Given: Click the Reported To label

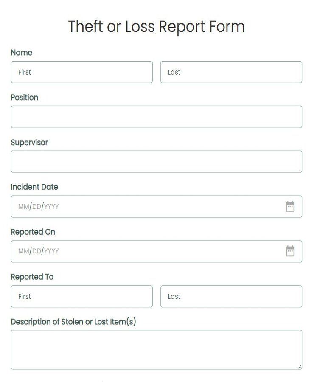Looking at the screenshot, I should coord(32,277).
